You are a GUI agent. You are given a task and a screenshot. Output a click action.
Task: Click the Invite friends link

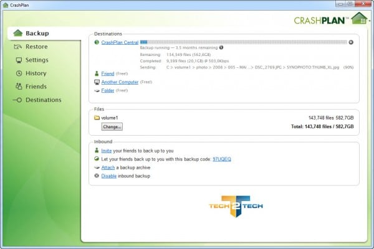pos(107,151)
